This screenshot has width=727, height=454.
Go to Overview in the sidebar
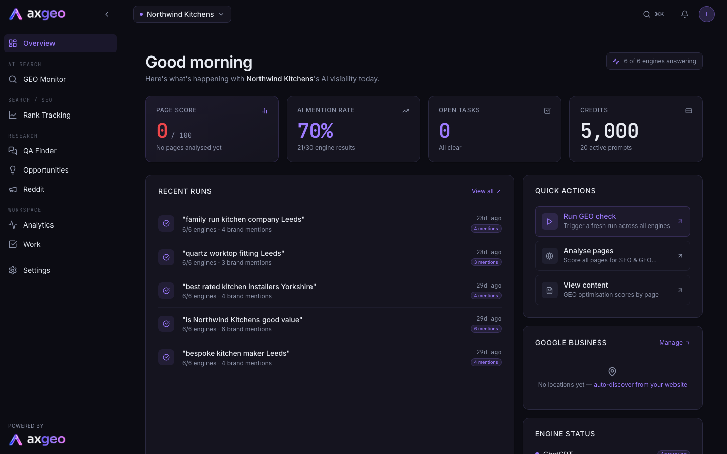coord(60,43)
